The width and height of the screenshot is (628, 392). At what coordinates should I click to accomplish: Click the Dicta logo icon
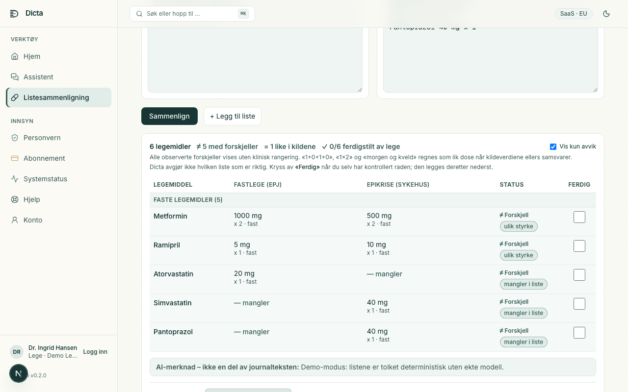tap(14, 13)
